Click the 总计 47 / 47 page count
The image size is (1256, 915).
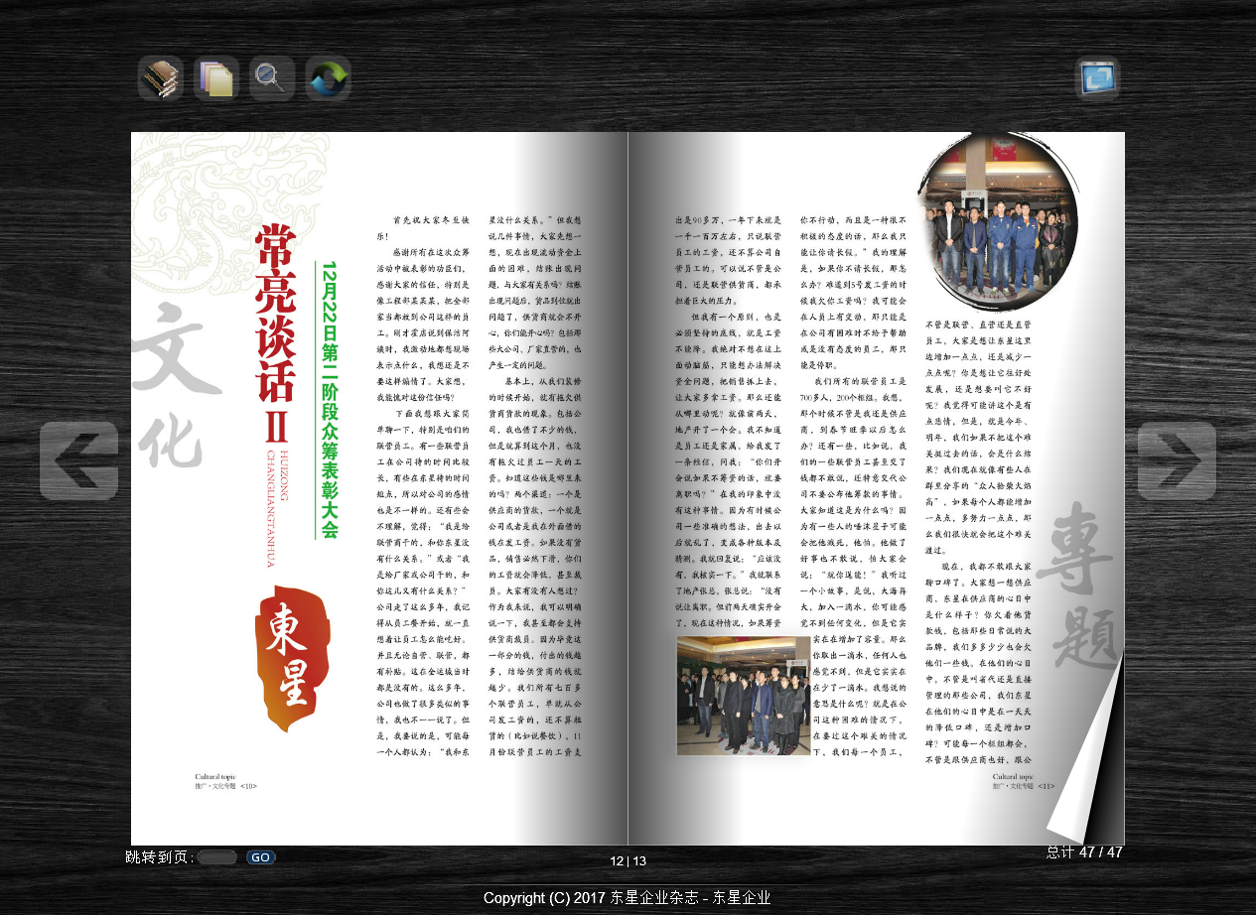[x=1084, y=852]
